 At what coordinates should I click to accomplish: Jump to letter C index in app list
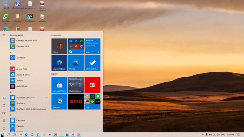pyautogui.click(x=11, y=115)
